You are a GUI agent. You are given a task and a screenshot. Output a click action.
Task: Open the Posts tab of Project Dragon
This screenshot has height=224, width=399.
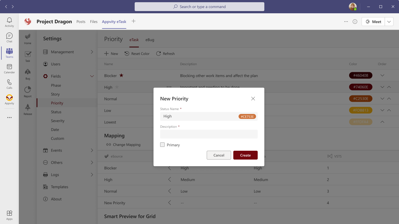click(x=81, y=22)
